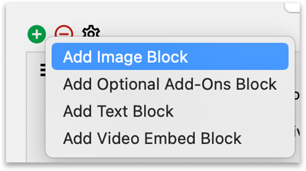The image size is (306, 171).
Task: Click the hamburger lines beside the list row
Action: click(x=43, y=70)
